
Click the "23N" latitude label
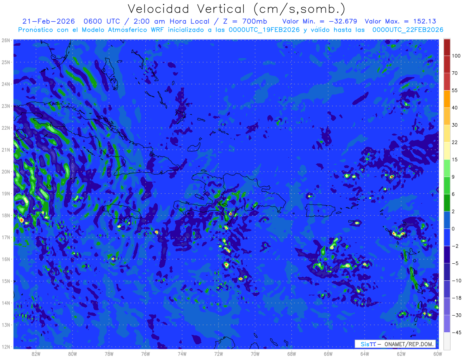tap(6, 106)
